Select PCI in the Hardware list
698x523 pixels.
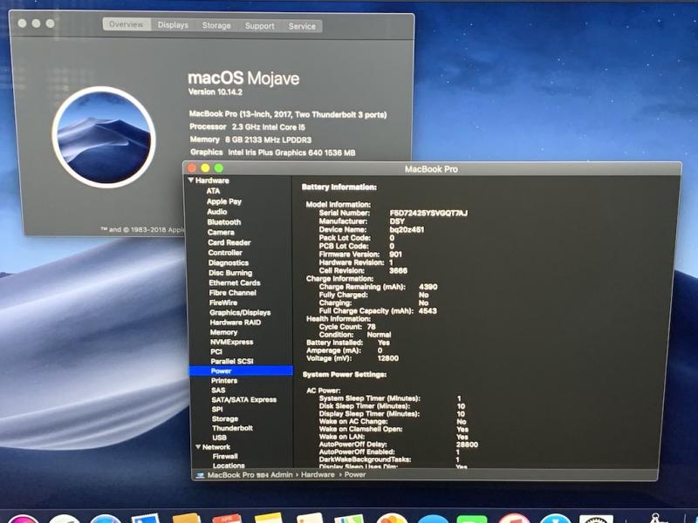pyautogui.click(x=216, y=351)
